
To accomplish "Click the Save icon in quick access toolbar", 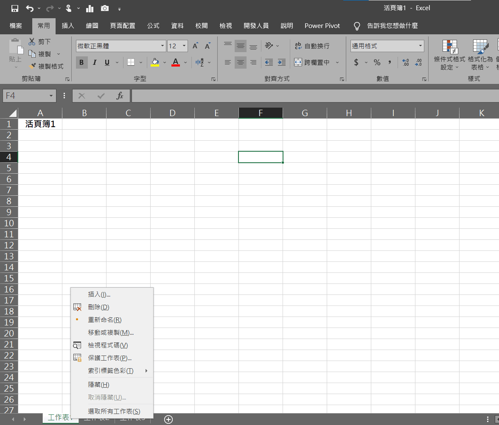I will tap(14, 8).
